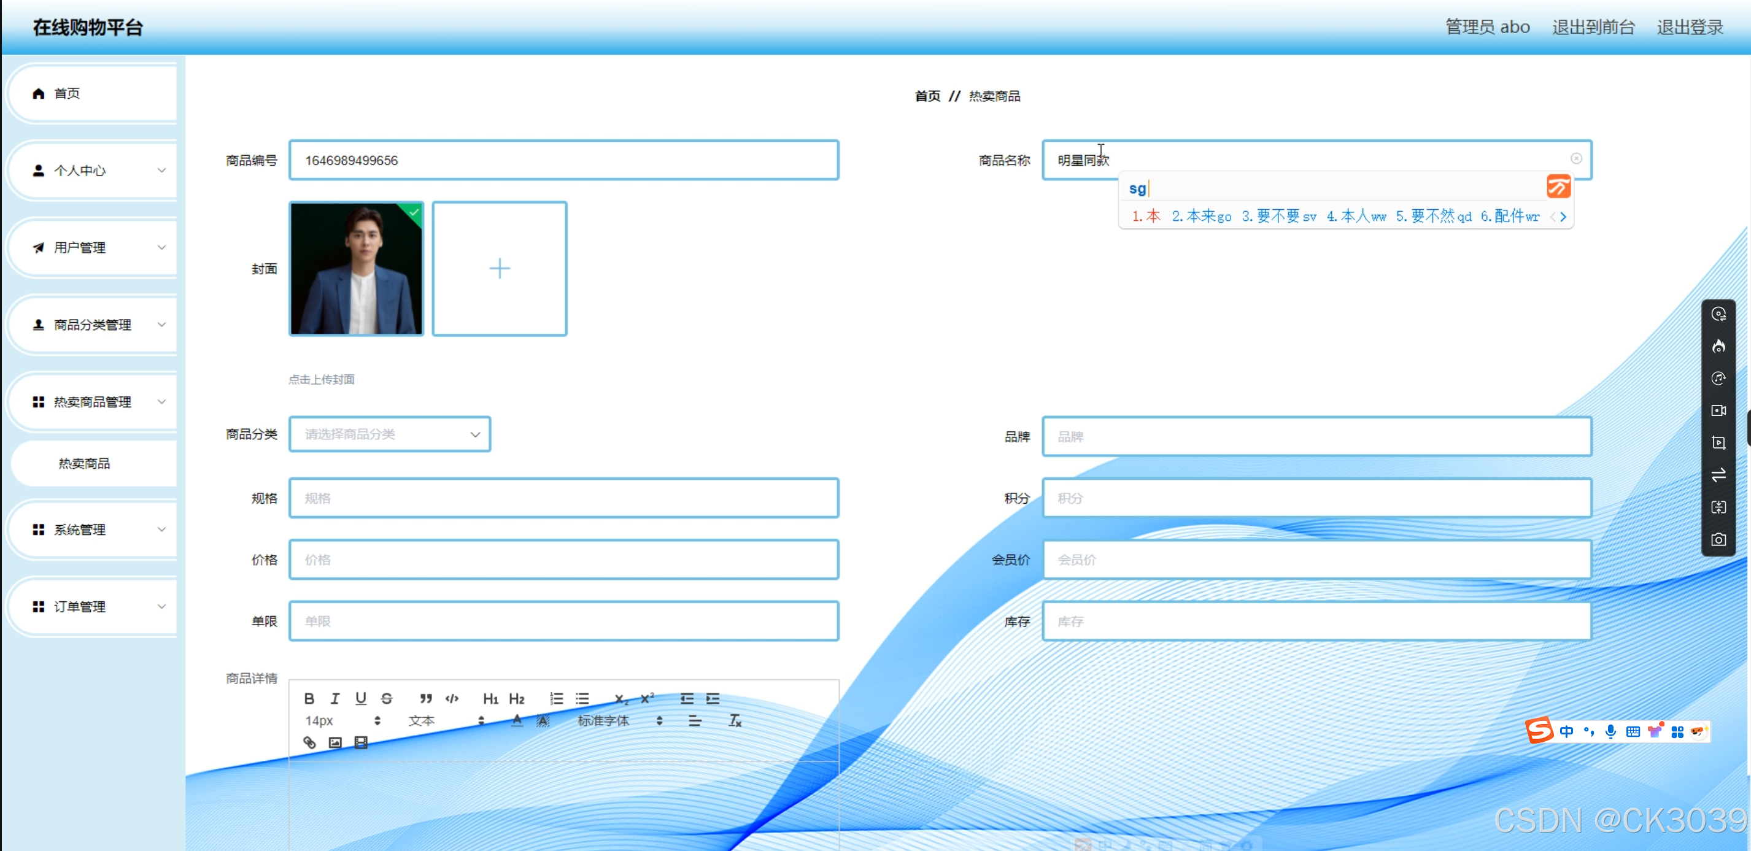Viewport: 1751px width, 851px height.
Task: Expand the 用户管理 sidebar menu
Action: 95,247
